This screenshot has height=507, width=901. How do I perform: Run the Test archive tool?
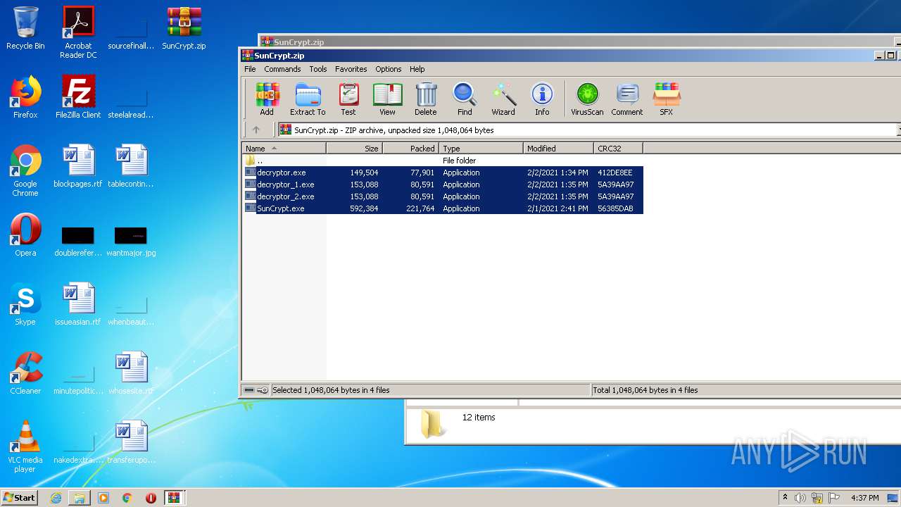(x=348, y=99)
